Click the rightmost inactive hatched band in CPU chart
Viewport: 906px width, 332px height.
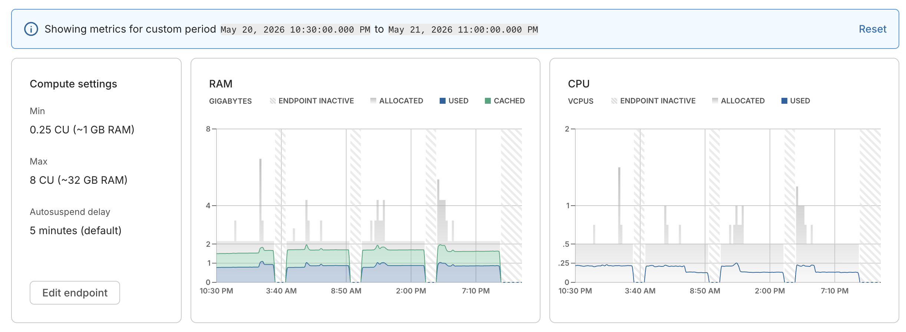(870, 206)
